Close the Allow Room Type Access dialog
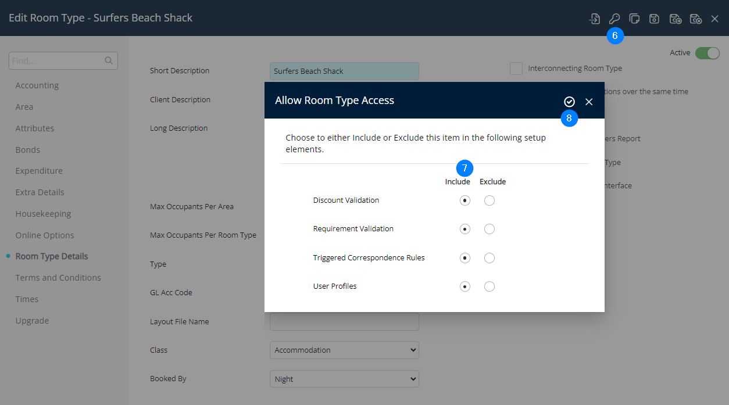This screenshot has height=405, width=729. 589,102
